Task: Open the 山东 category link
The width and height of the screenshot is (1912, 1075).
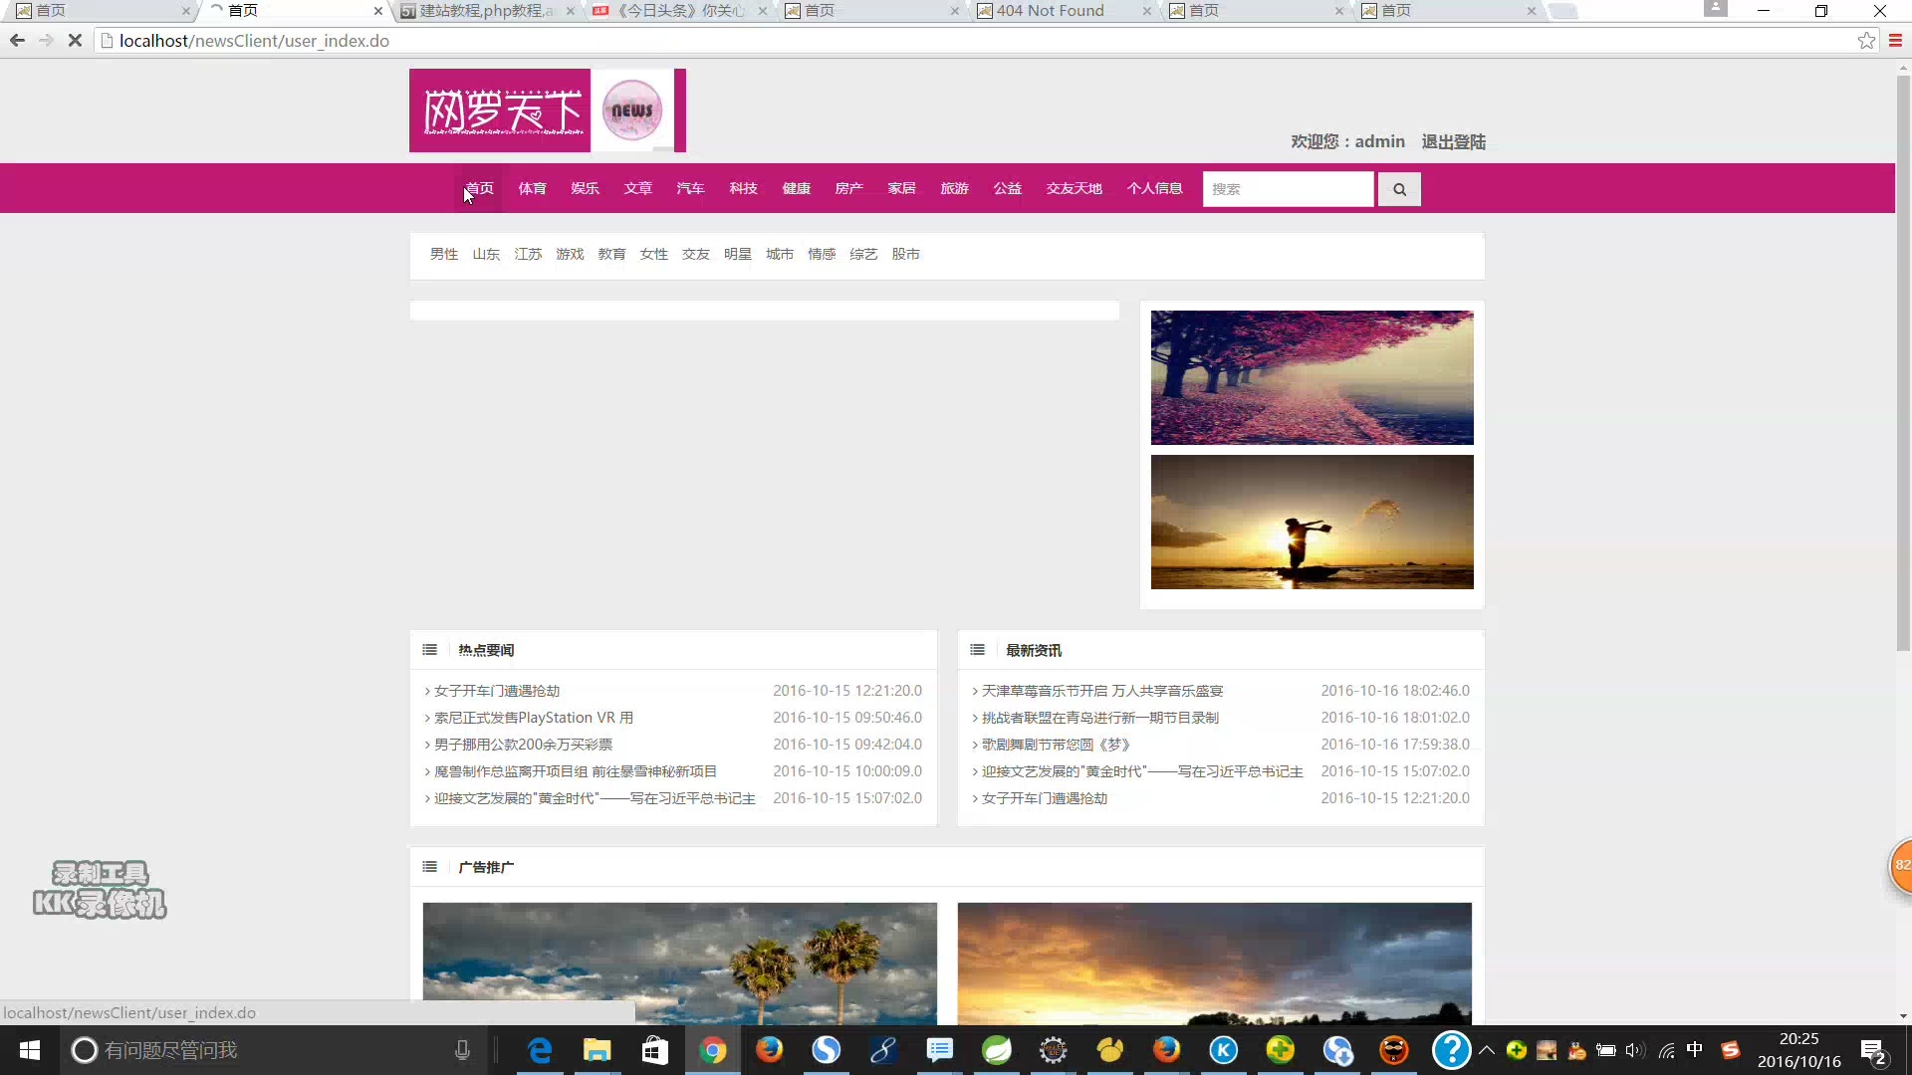Action: pos(486,254)
